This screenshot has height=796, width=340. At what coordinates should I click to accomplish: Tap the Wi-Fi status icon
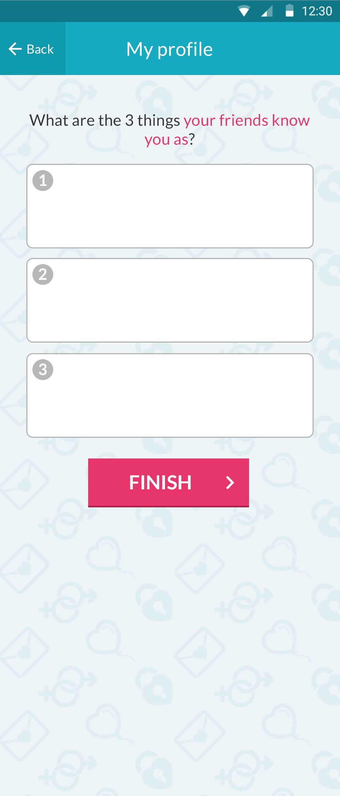[x=244, y=11]
